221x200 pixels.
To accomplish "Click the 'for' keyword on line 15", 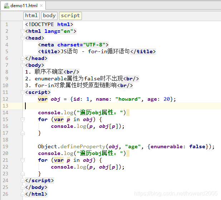I will [x=43, y=119].
